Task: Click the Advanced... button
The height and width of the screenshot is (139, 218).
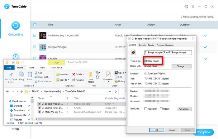Action: pyautogui.click(x=184, y=109)
